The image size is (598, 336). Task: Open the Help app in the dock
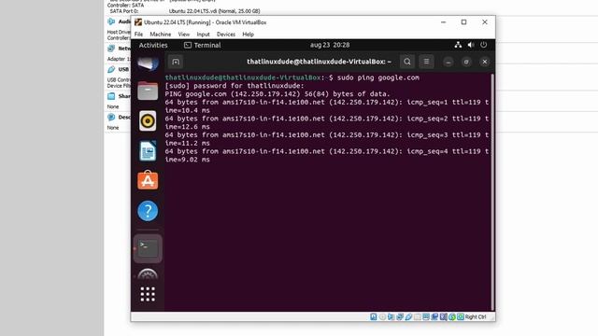click(x=148, y=211)
